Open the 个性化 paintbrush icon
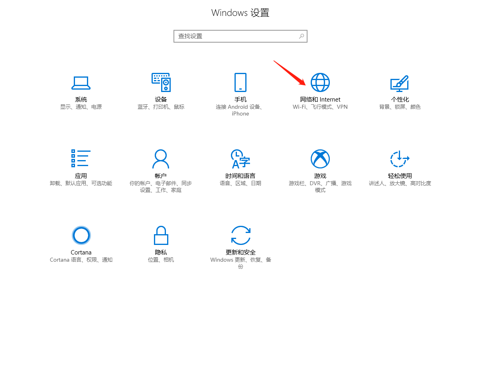Screen dimensions: 481x366 [400, 83]
